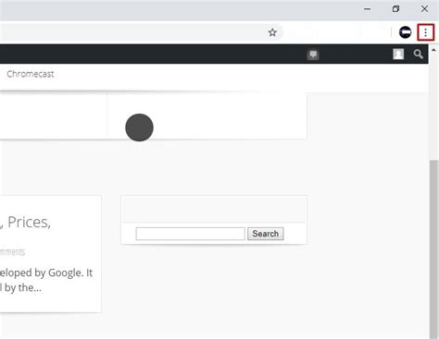Click the scrollbar up arrow

coord(433,50)
